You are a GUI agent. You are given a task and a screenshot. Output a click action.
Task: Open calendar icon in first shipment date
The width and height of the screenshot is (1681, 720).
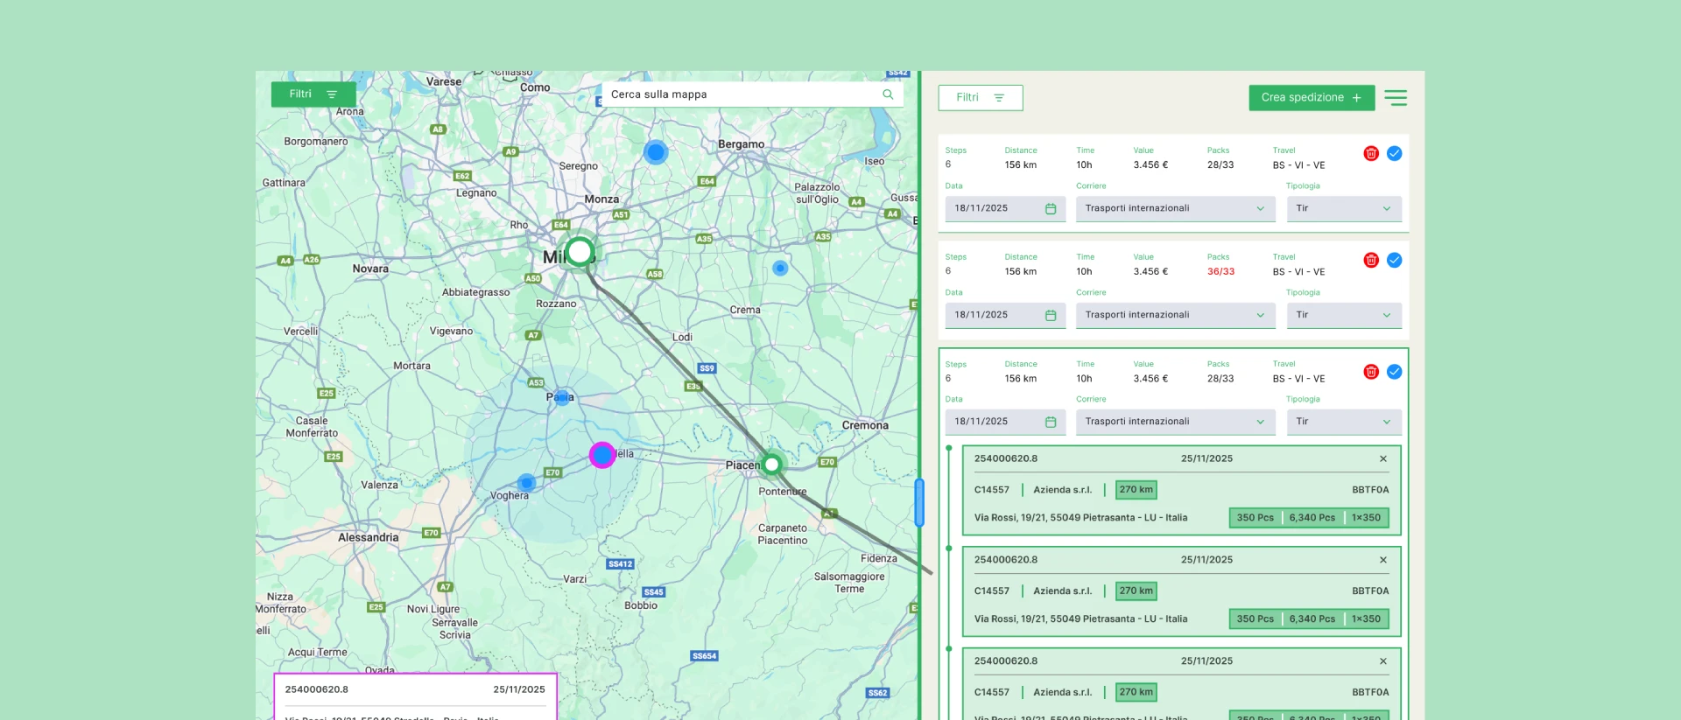click(1051, 209)
